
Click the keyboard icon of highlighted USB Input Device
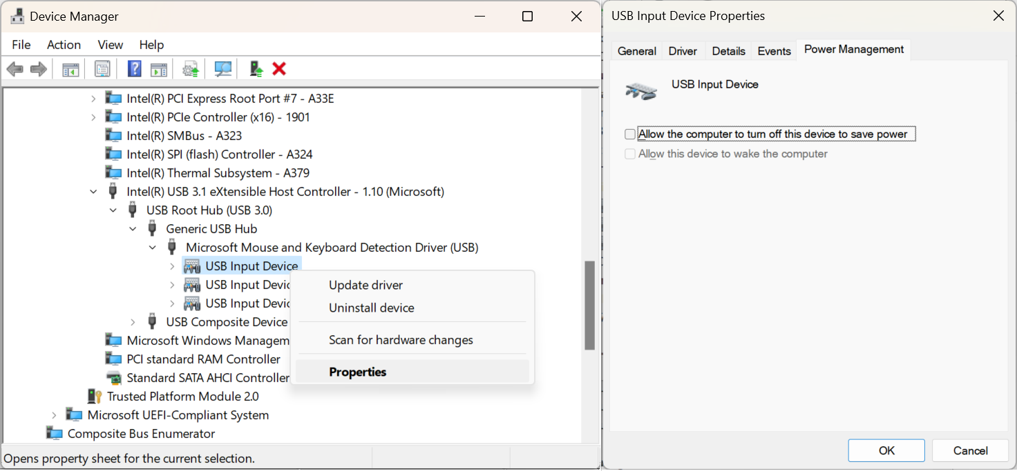click(192, 266)
